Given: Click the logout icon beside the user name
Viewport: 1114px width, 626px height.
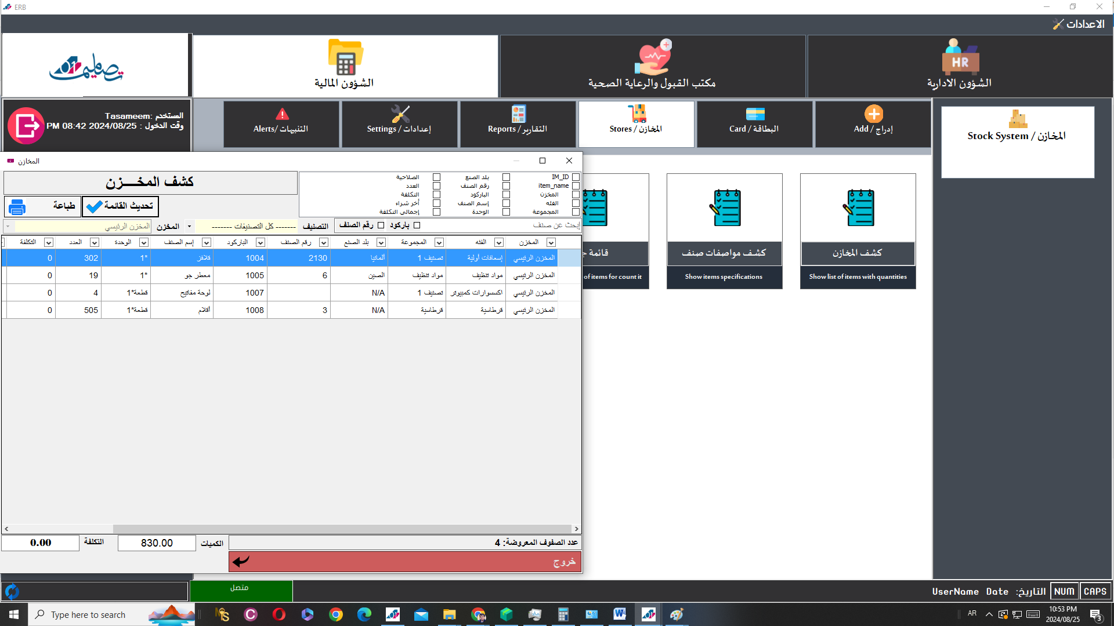Looking at the screenshot, I should tap(26, 125).
